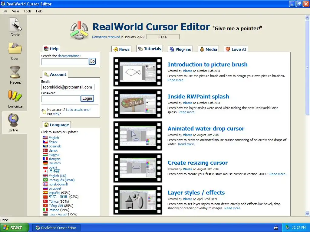Open the resizing cursor video thumbnail
This screenshot has width=310, height=232.
point(138,168)
